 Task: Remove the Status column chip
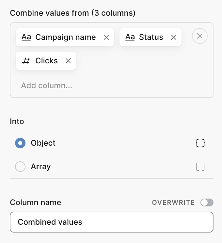click(174, 37)
